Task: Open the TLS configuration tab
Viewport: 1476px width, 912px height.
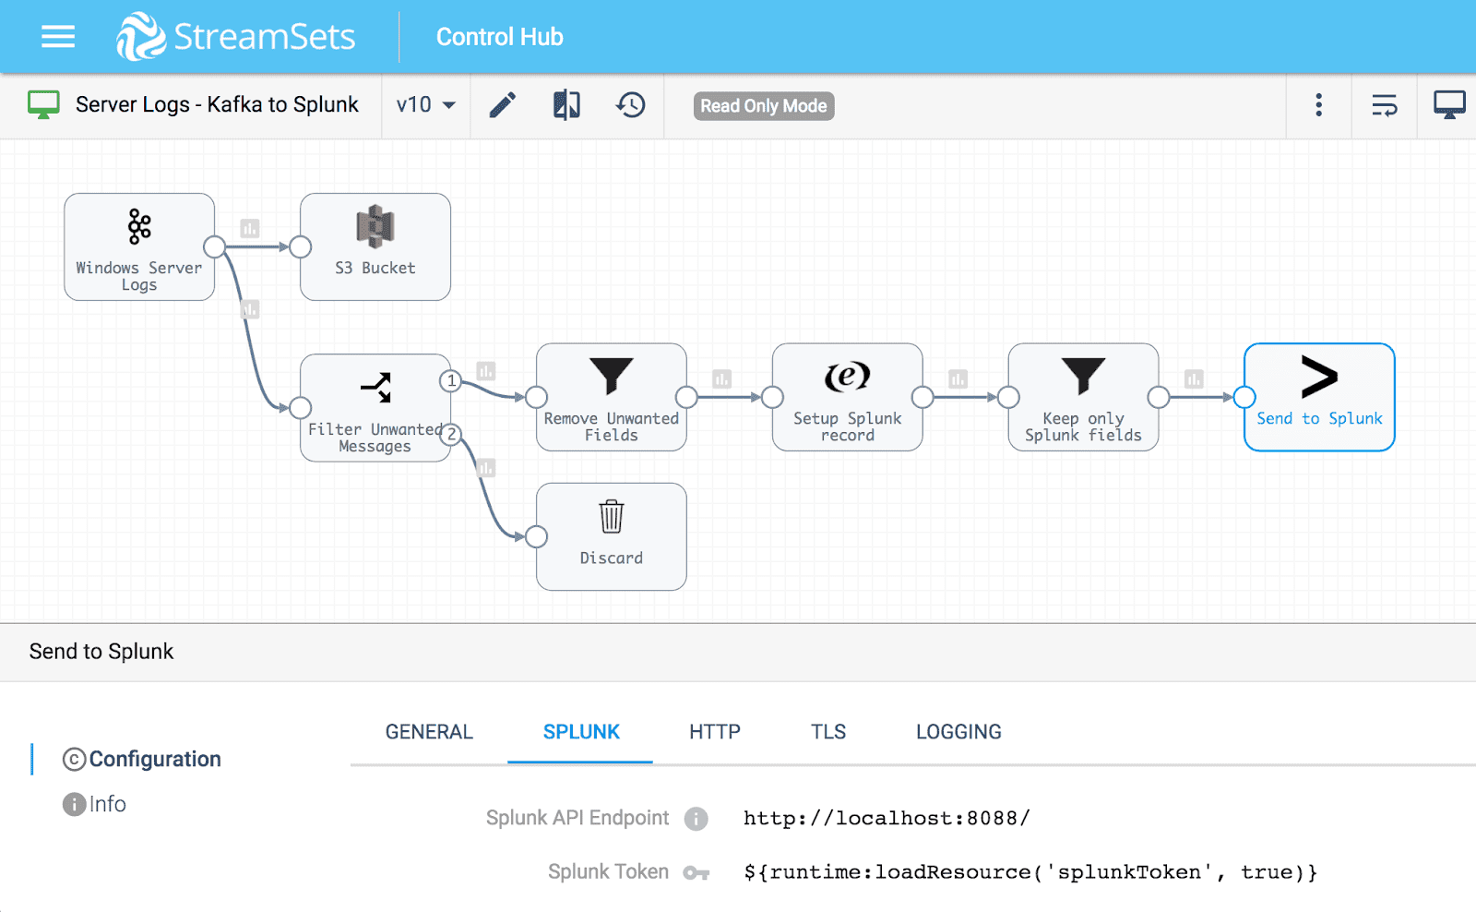Action: 827,731
